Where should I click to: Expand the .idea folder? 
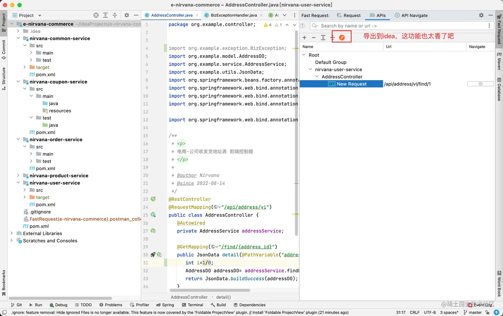[18, 31]
